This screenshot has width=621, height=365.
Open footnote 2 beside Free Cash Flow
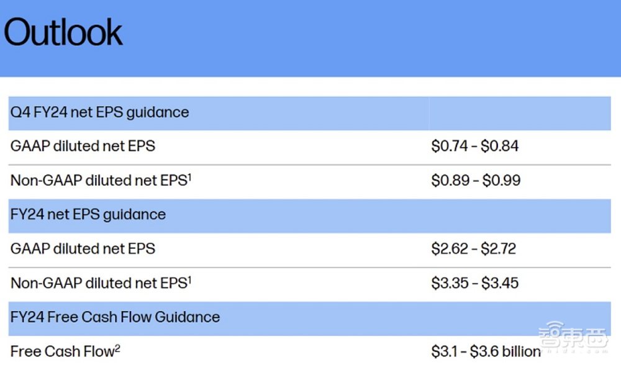pos(117,348)
